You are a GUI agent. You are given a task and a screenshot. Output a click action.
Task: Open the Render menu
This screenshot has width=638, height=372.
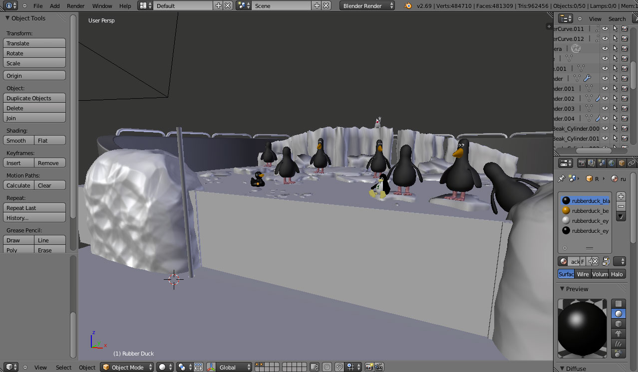point(76,6)
